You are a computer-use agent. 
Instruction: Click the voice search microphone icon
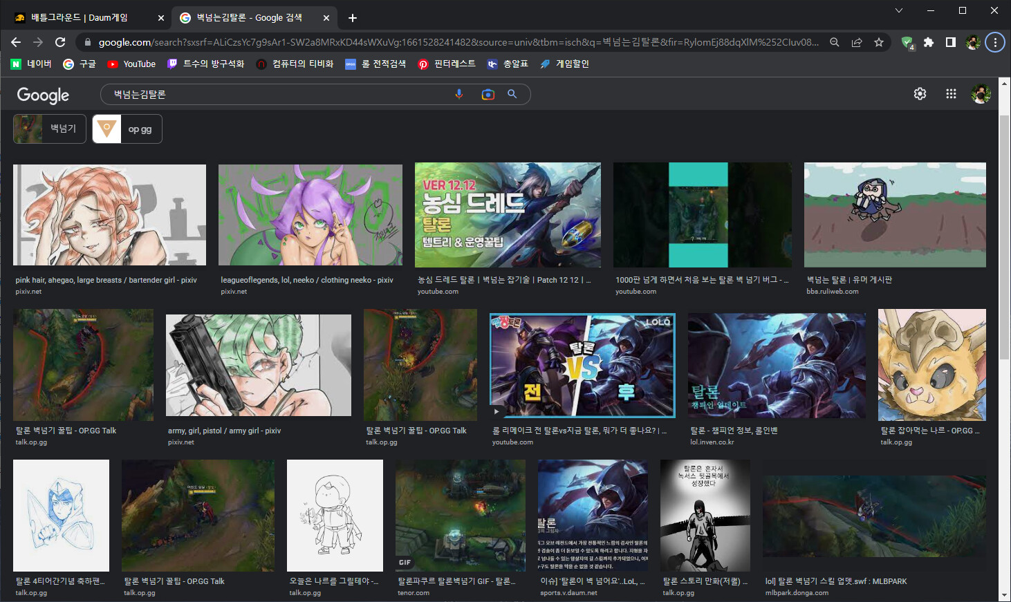tap(458, 94)
